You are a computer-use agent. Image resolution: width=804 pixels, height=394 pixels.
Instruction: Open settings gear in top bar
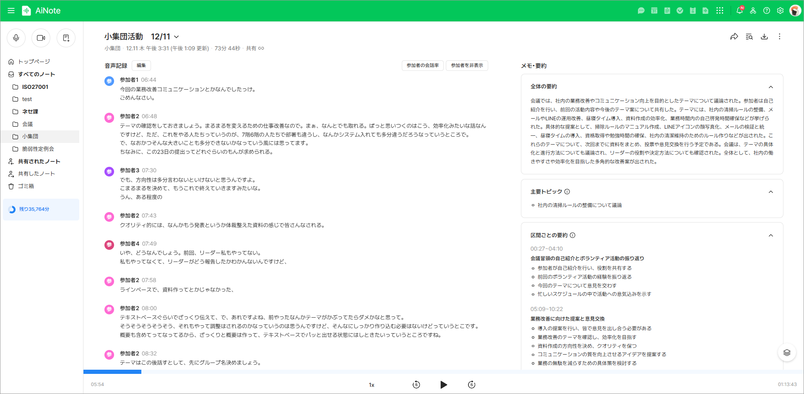tap(780, 11)
